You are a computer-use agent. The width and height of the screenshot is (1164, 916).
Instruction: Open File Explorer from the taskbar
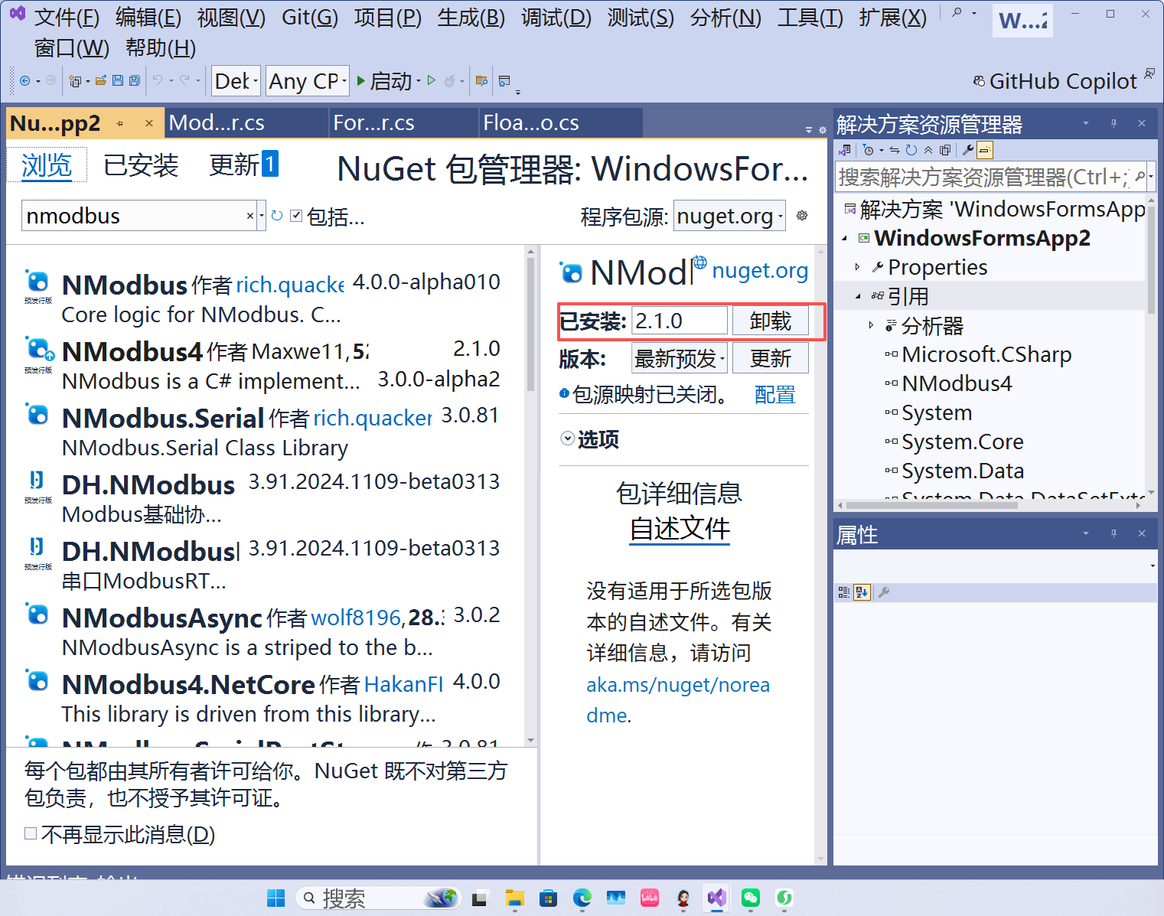coord(514,898)
